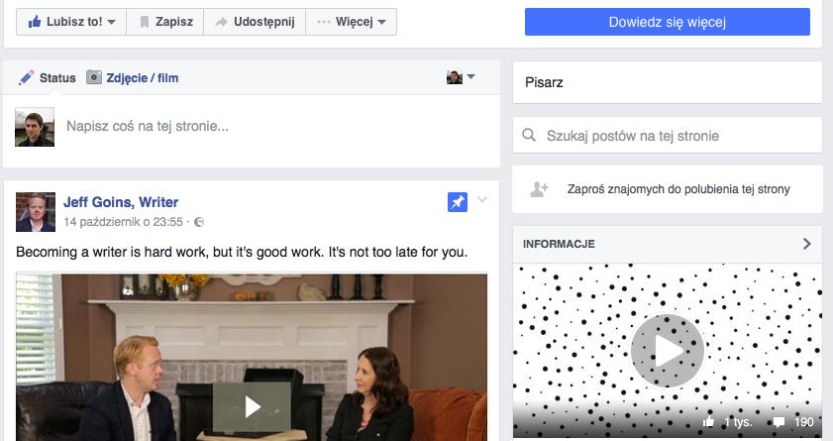Share the page via Udostępnij button

(255, 22)
